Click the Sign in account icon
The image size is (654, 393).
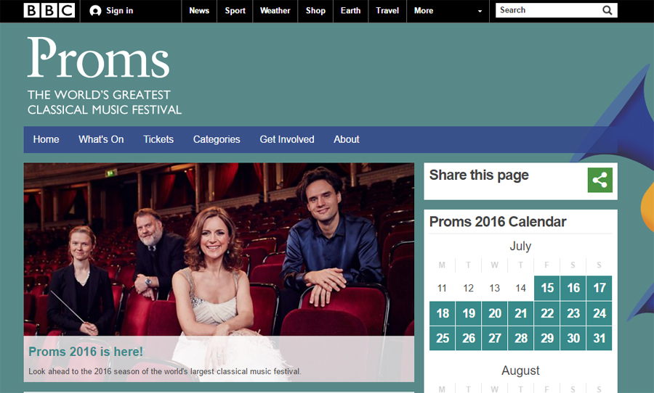click(95, 11)
